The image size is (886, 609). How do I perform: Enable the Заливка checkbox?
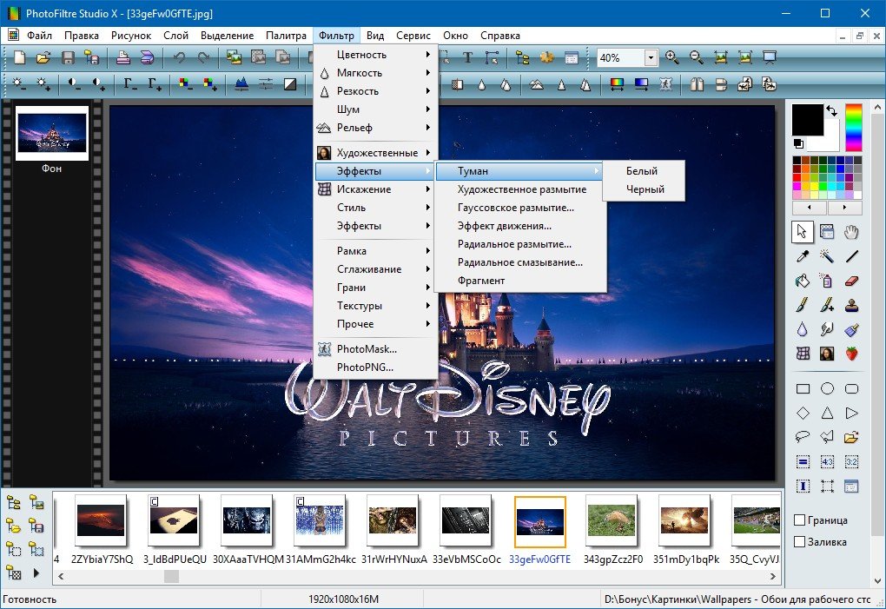(x=800, y=542)
